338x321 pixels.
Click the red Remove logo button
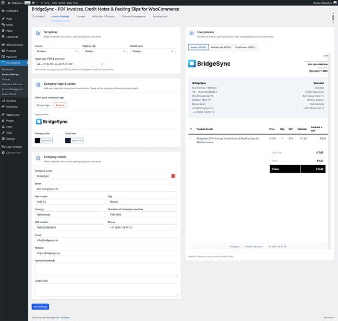[60, 105]
